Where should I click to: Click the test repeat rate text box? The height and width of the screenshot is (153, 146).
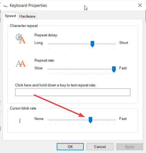[73, 92]
